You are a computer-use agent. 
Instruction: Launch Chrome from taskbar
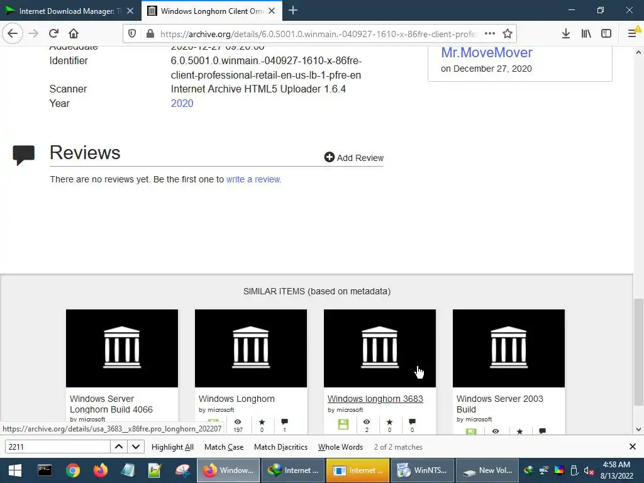tap(73, 470)
